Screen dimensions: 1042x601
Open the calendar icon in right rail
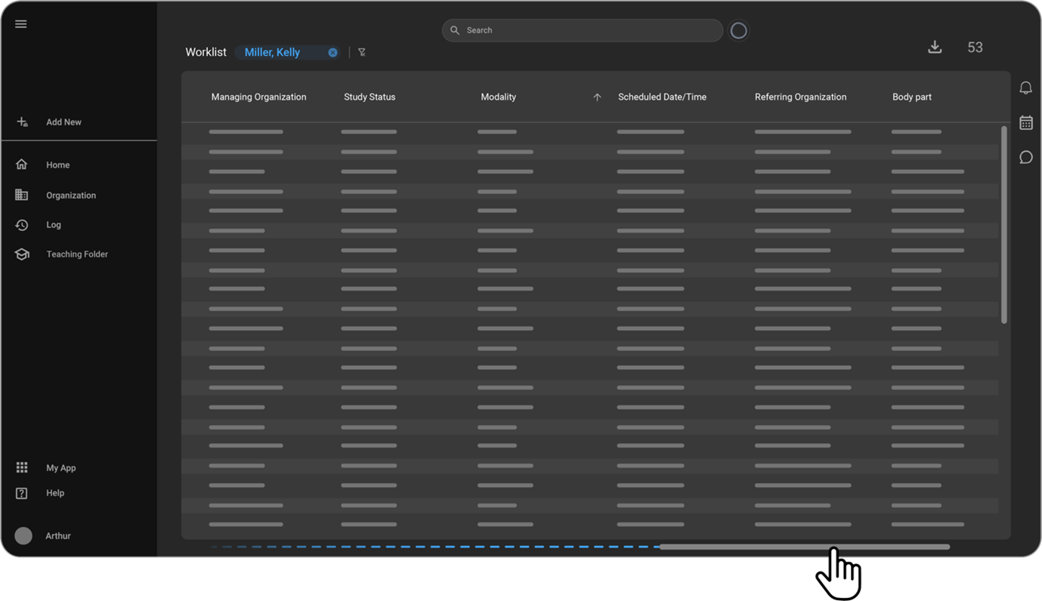(x=1025, y=122)
